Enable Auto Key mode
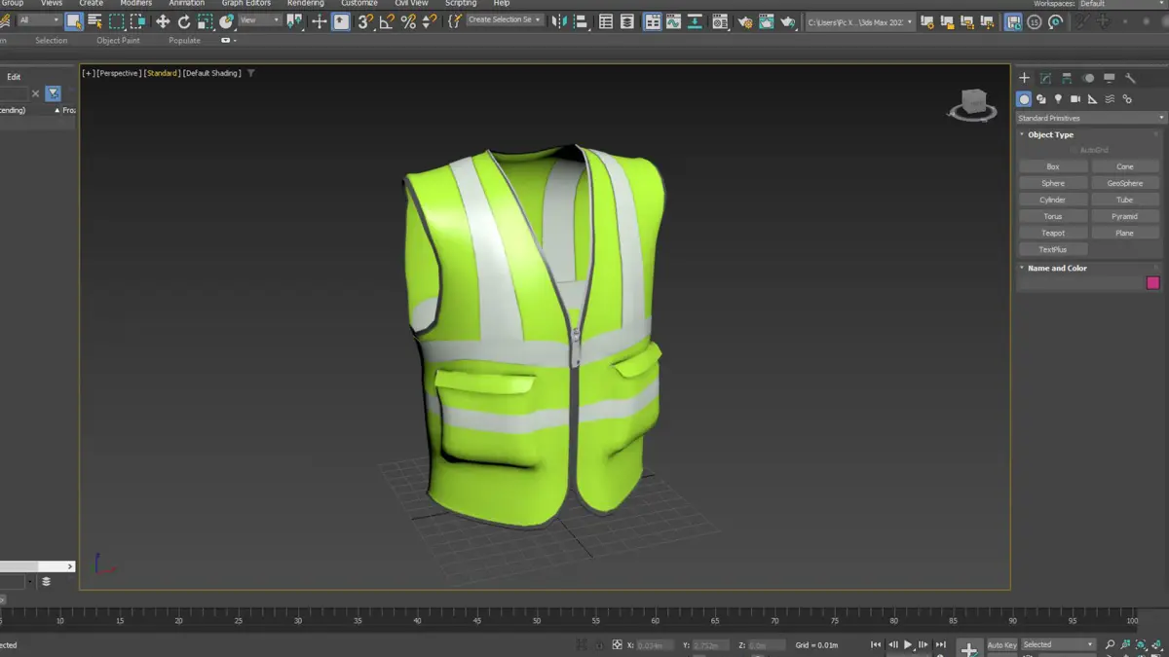The height and width of the screenshot is (657, 1169). coord(1001,644)
